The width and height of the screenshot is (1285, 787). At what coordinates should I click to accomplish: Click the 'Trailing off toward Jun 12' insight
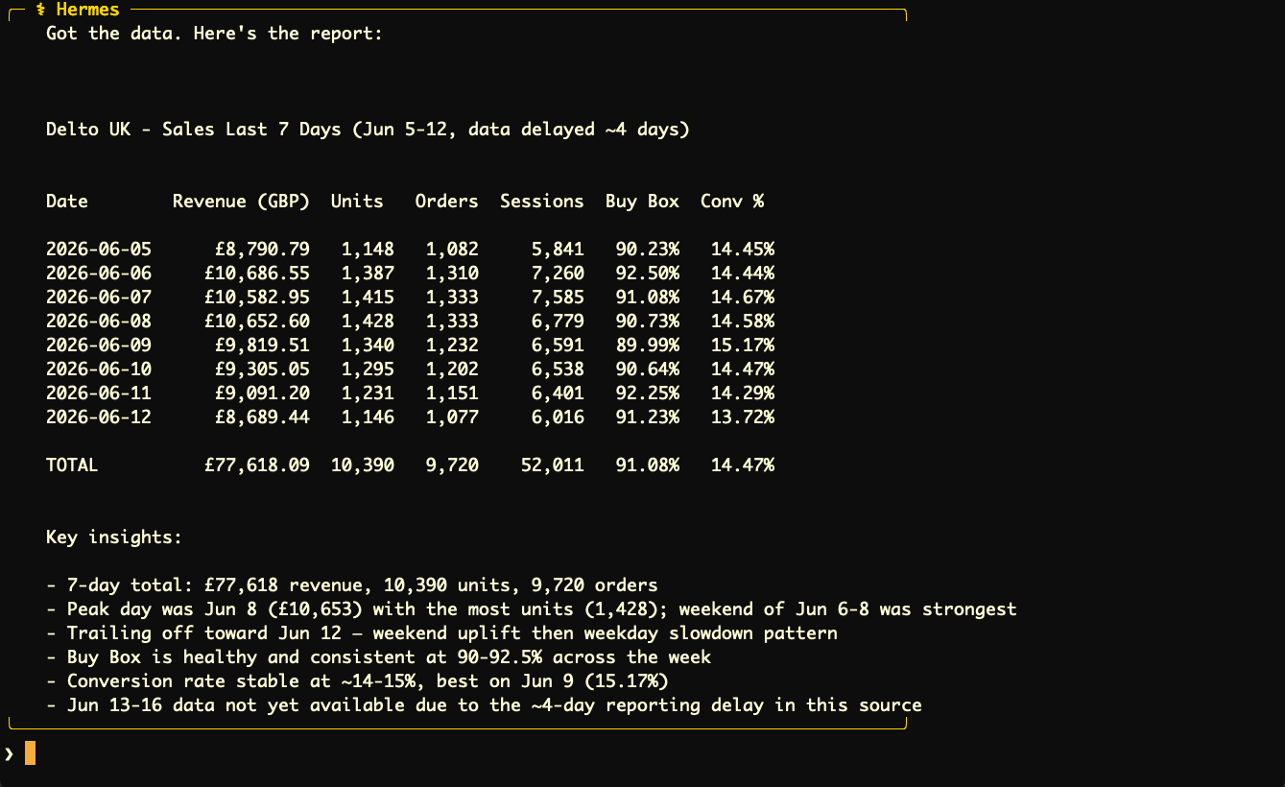pos(441,633)
